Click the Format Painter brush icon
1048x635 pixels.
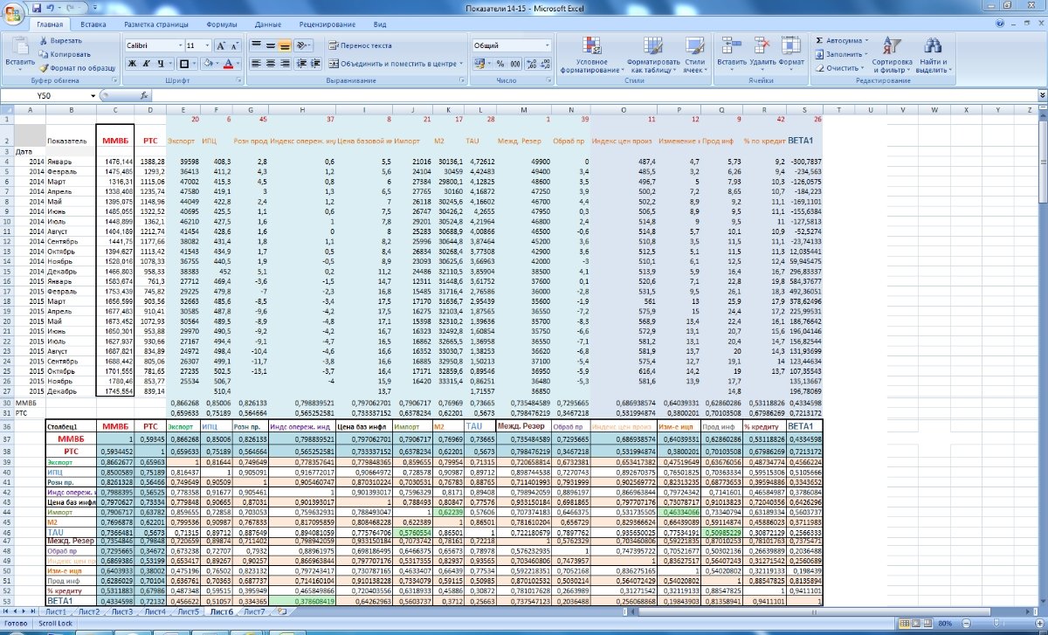[44, 67]
